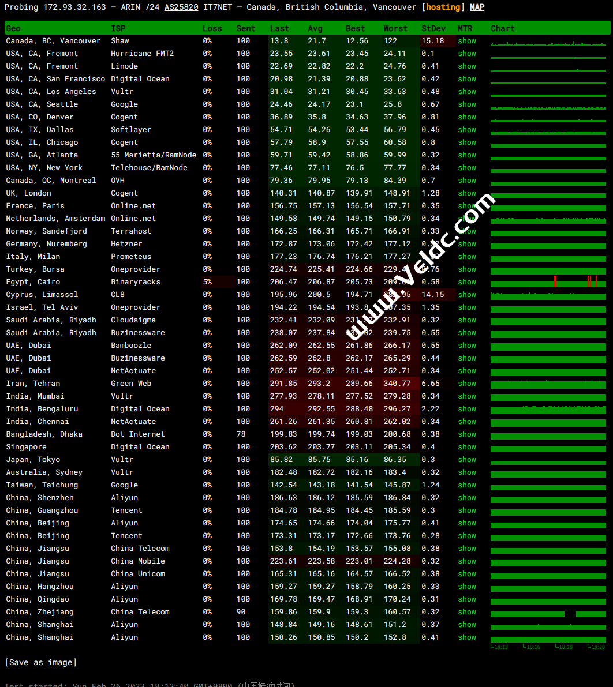Click the Zhejiang China Telecom chart
Screen dimensions: 613x687
click(x=548, y=614)
